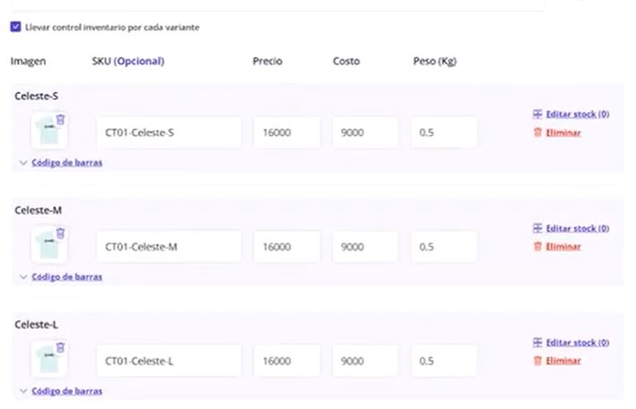The width and height of the screenshot is (636, 409).
Task: Click trash icon on Celeste-L image
Action: tap(60, 347)
